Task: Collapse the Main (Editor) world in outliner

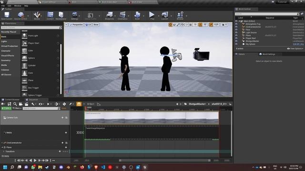Action: [239, 21]
